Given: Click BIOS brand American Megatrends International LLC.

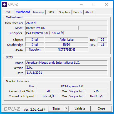Looking at the screenshot, I should [66, 63].
